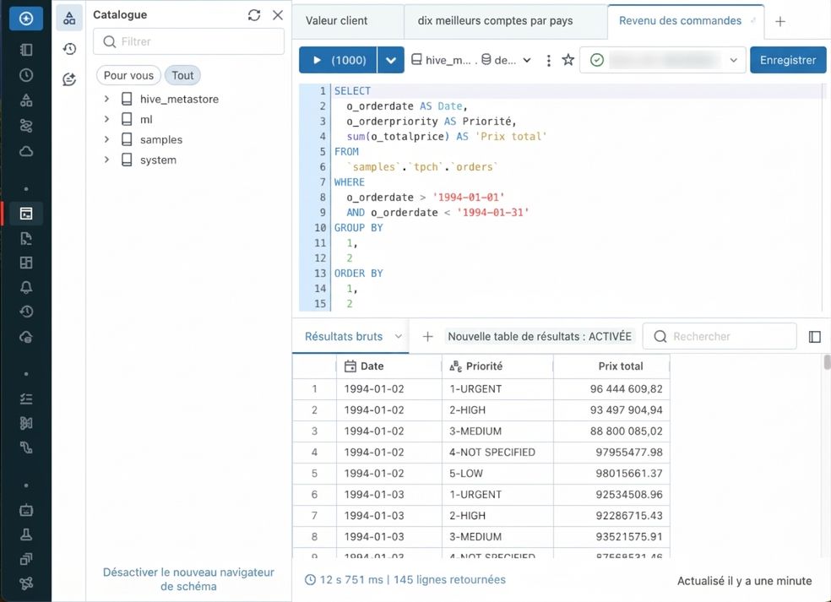Place cursor on SQL line 'GROUP BY'
Screen dimensions: 831x602
tap(358, 228)
